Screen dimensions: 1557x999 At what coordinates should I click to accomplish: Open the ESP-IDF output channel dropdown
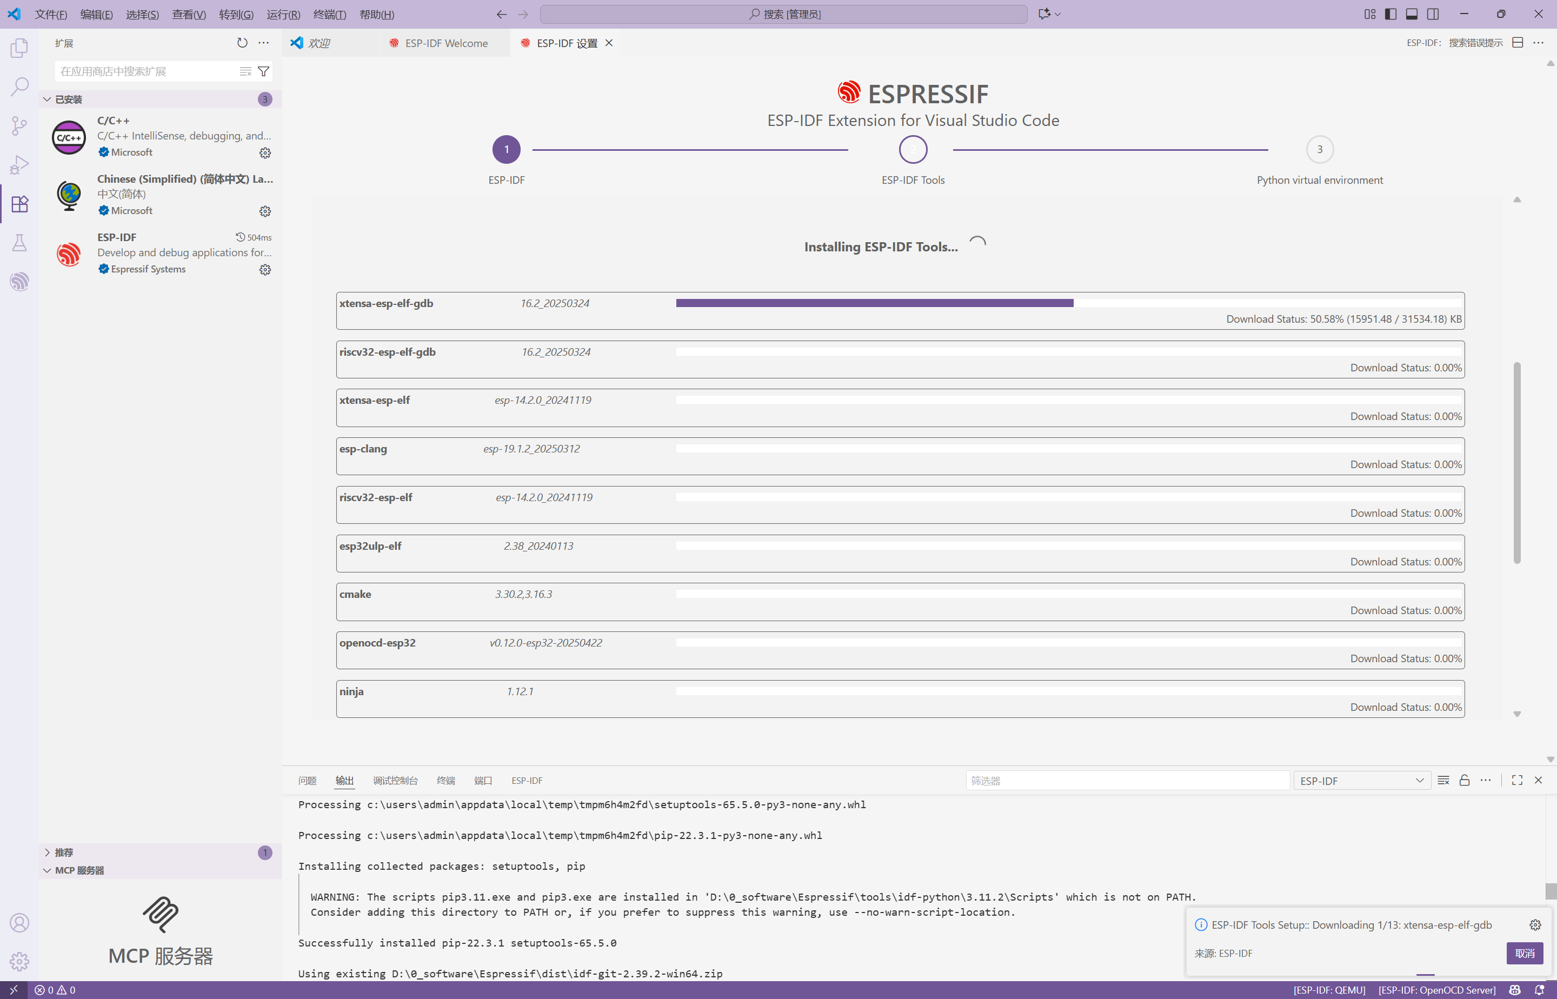[x=1361, y=781]
